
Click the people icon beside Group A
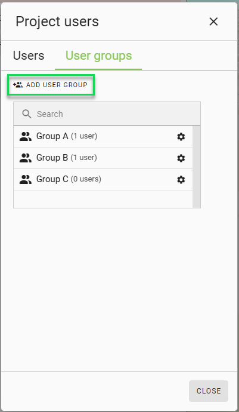point(26,137)
